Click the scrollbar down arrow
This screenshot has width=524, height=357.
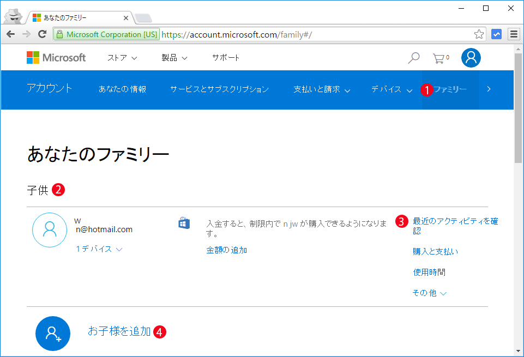pos(518,351)
